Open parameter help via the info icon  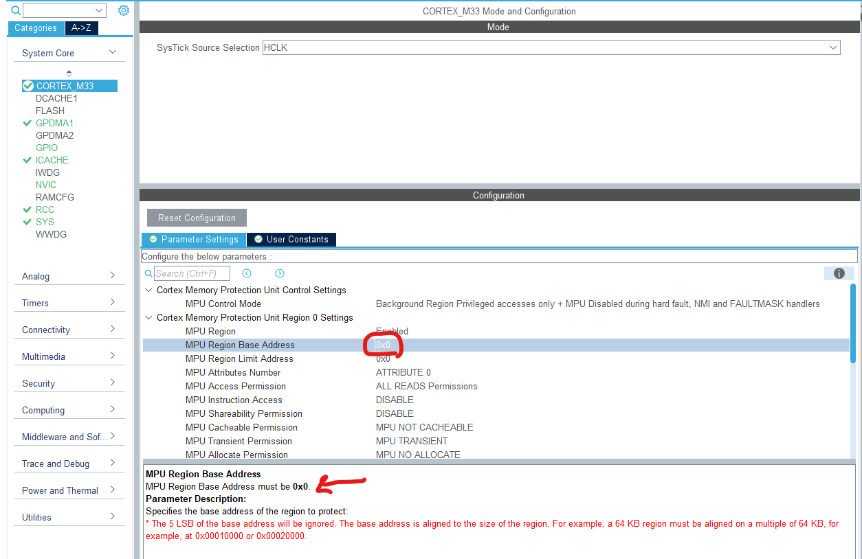tap(839, 273)
